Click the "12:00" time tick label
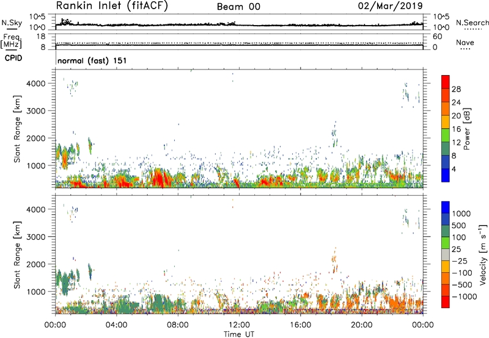The width and height of the screenshot is (489, 338). pyautogui.click(x=239, y=325)
